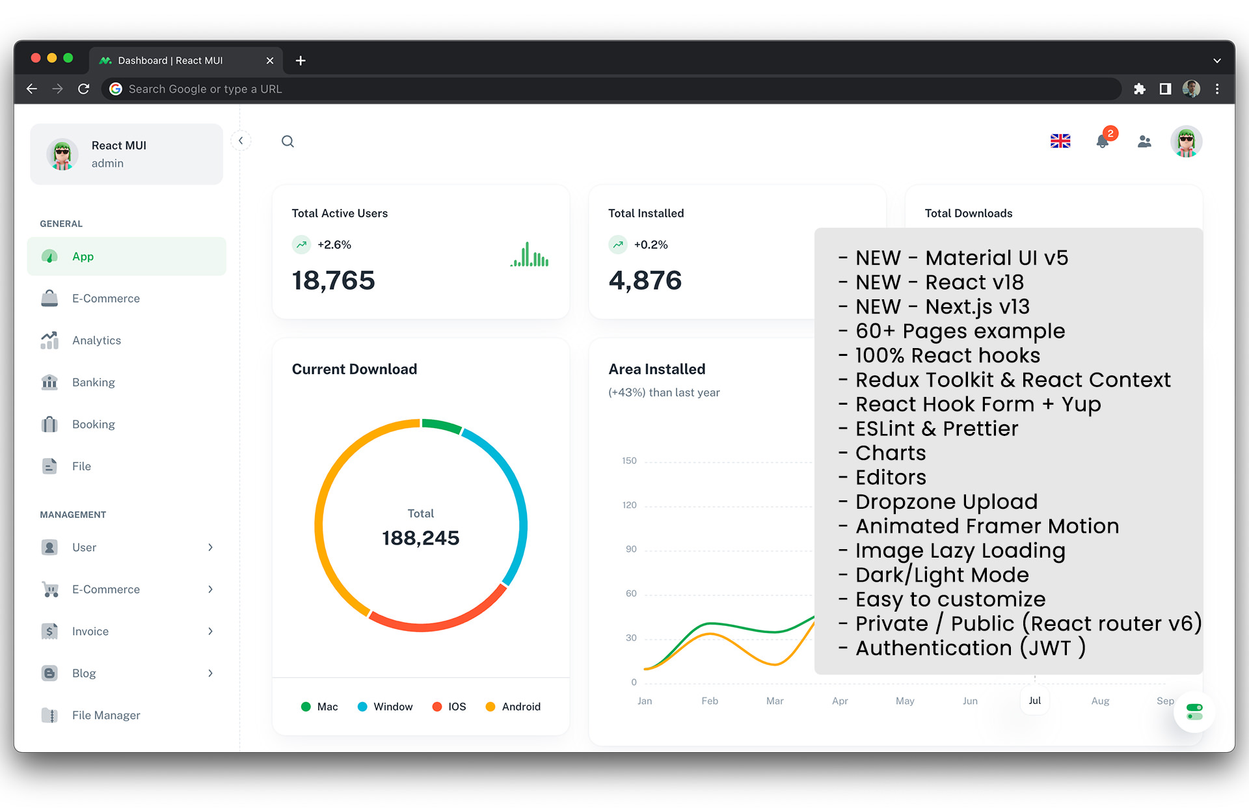Screen dimensions: 1249x812
Task: Open File Manager in sidebar
Action: point(127,715)
